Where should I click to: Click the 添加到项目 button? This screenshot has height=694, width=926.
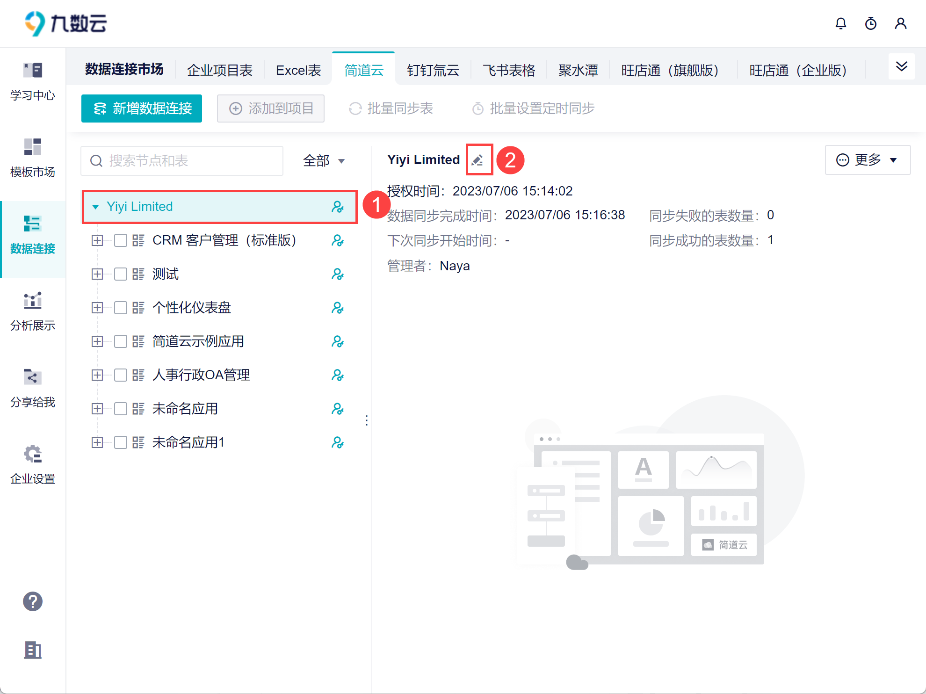[x=271, y=108]
